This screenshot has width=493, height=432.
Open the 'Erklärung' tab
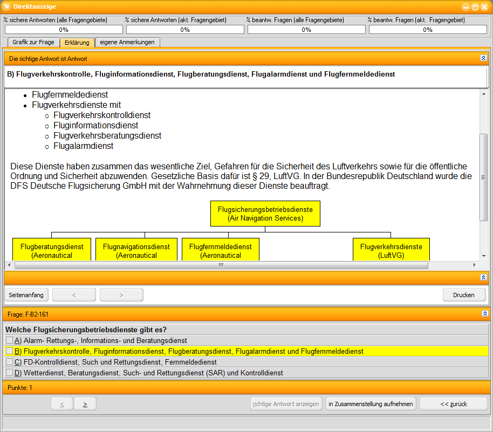pos(77,43)
